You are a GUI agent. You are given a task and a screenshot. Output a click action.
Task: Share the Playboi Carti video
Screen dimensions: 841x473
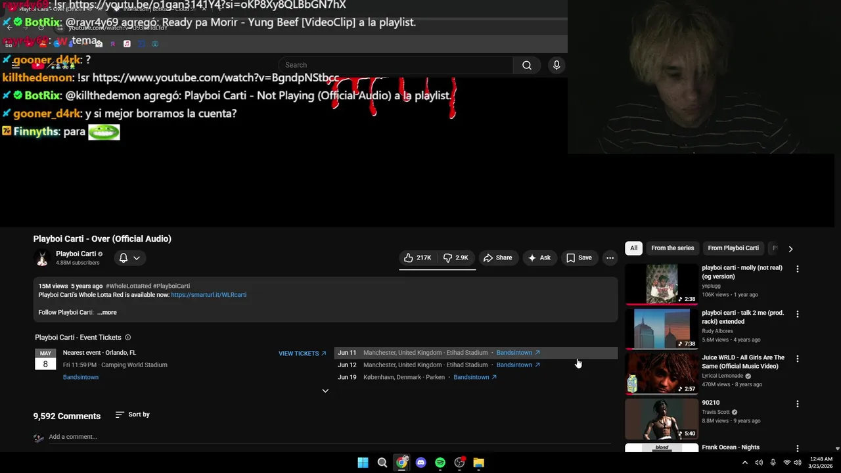tap(497, 258)
